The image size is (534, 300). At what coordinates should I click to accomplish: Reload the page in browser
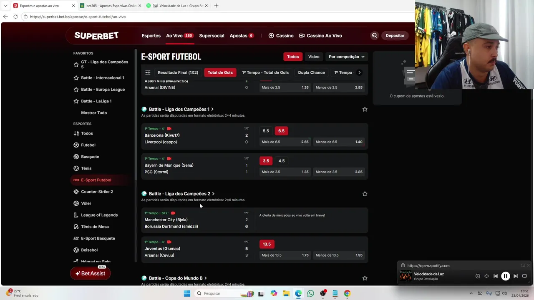15,17
